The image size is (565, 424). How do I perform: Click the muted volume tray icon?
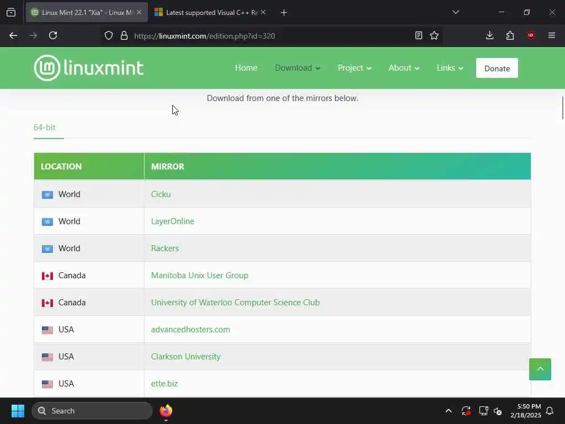tap(498, 411)
